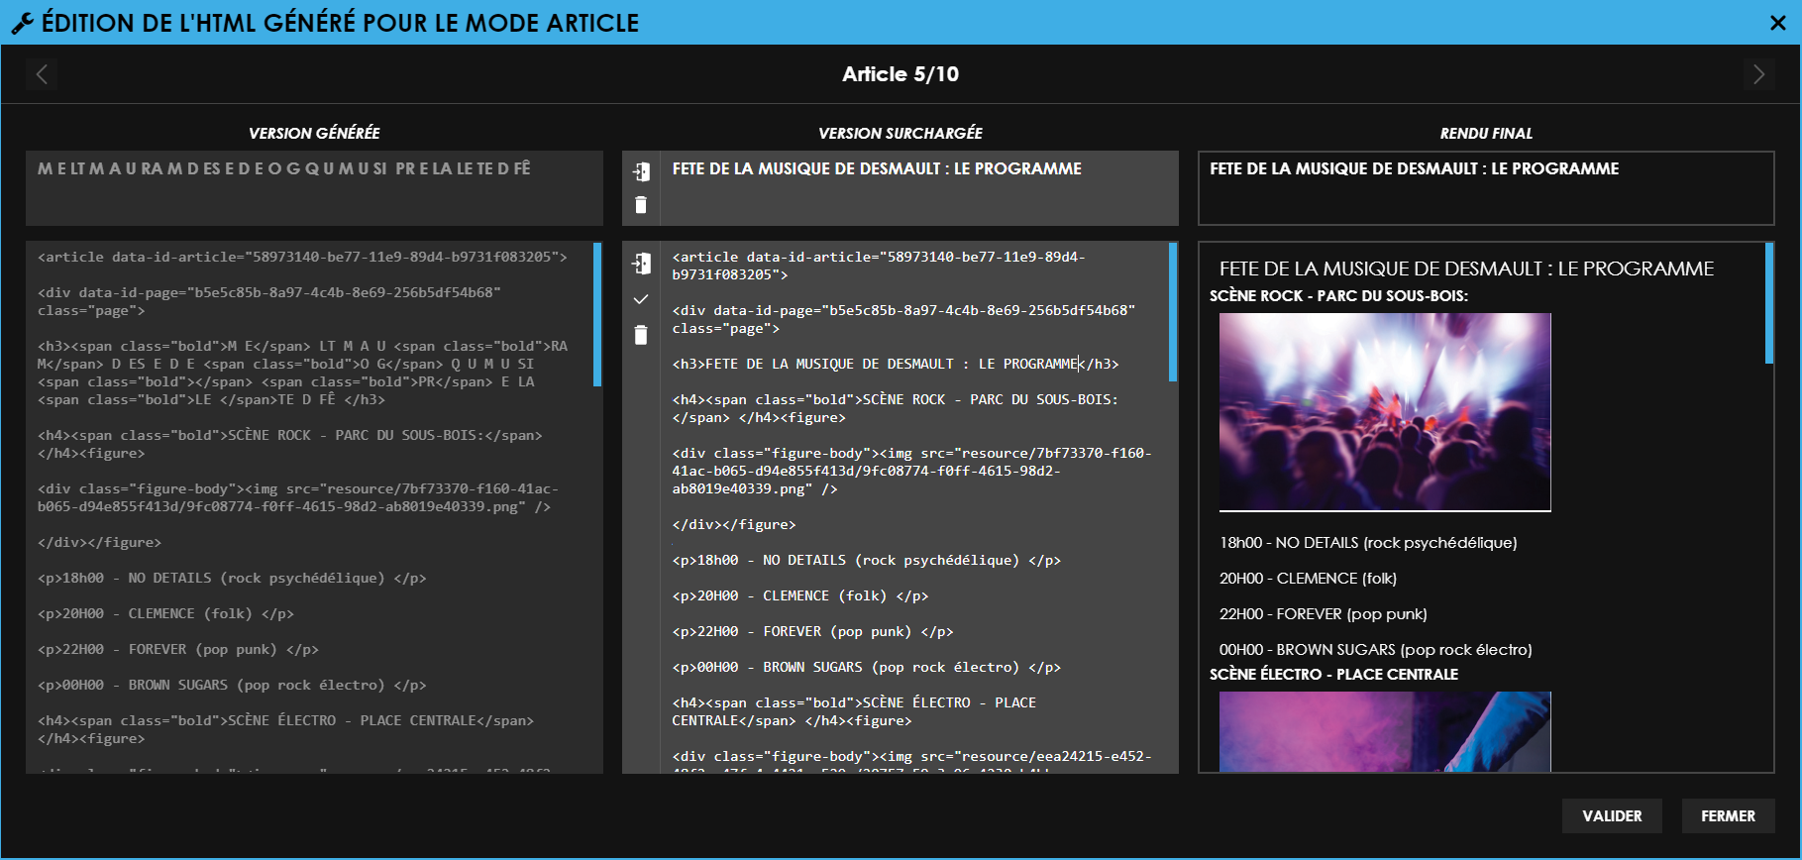Click the Article 5/10 counter label
Image resolution: width=1802 pixels, height=860 pixels.
(x=901, y=74)
